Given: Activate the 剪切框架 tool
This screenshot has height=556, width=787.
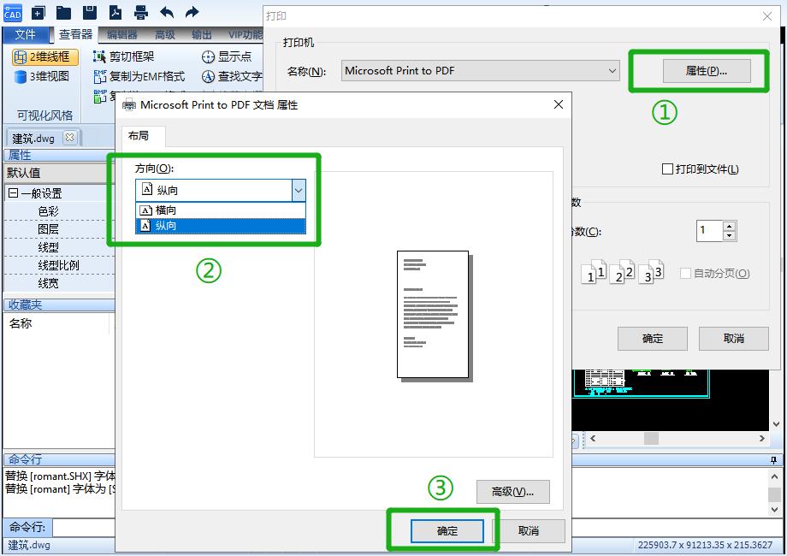Looking at the screenshot, I should click(x=124, y=56).
